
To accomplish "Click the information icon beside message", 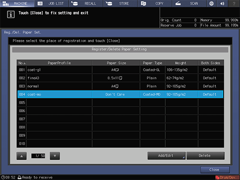I will click(x=11, y=14).
